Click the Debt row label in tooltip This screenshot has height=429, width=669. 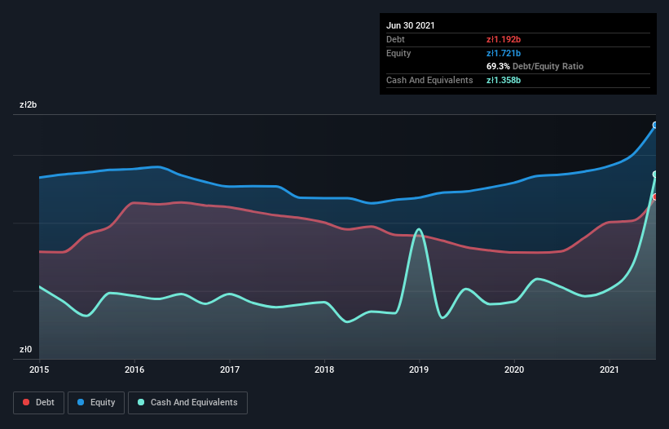[x=395, y=39]
